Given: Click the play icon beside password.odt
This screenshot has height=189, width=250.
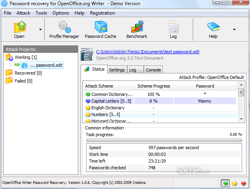Looking at the screenshot, I should [x=24, y=65].
